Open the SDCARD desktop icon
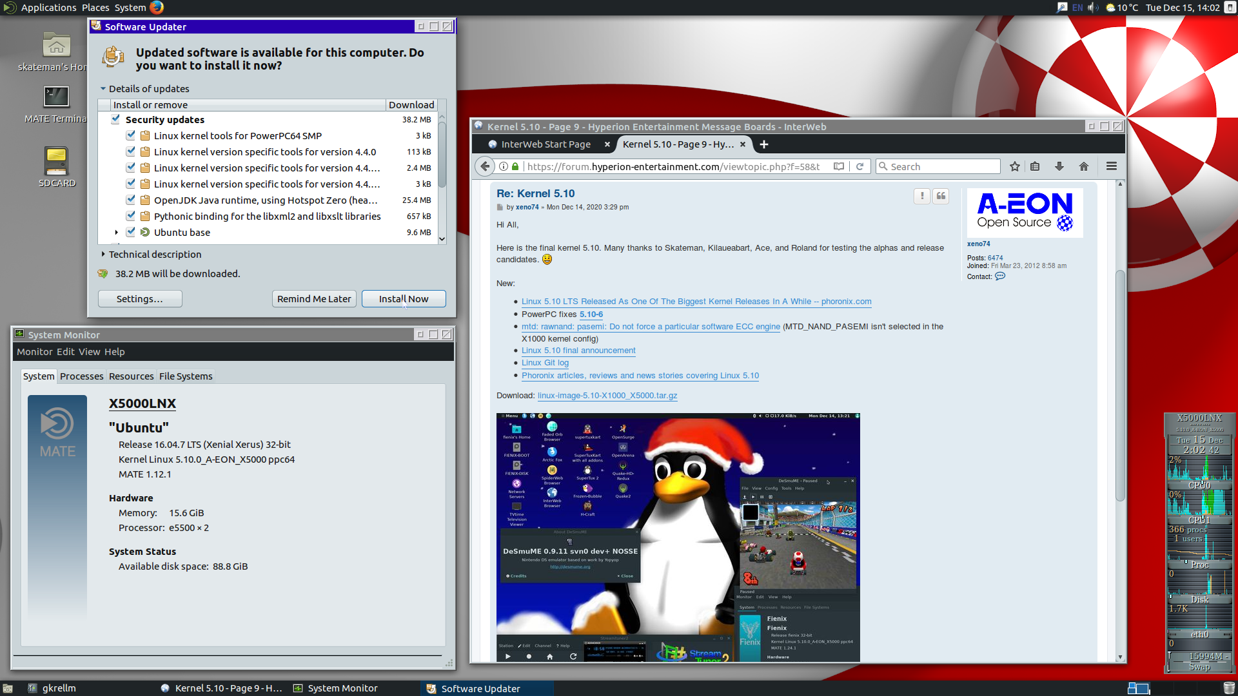 coord(56,161)
